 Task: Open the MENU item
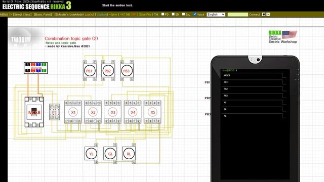pos(4,15)
